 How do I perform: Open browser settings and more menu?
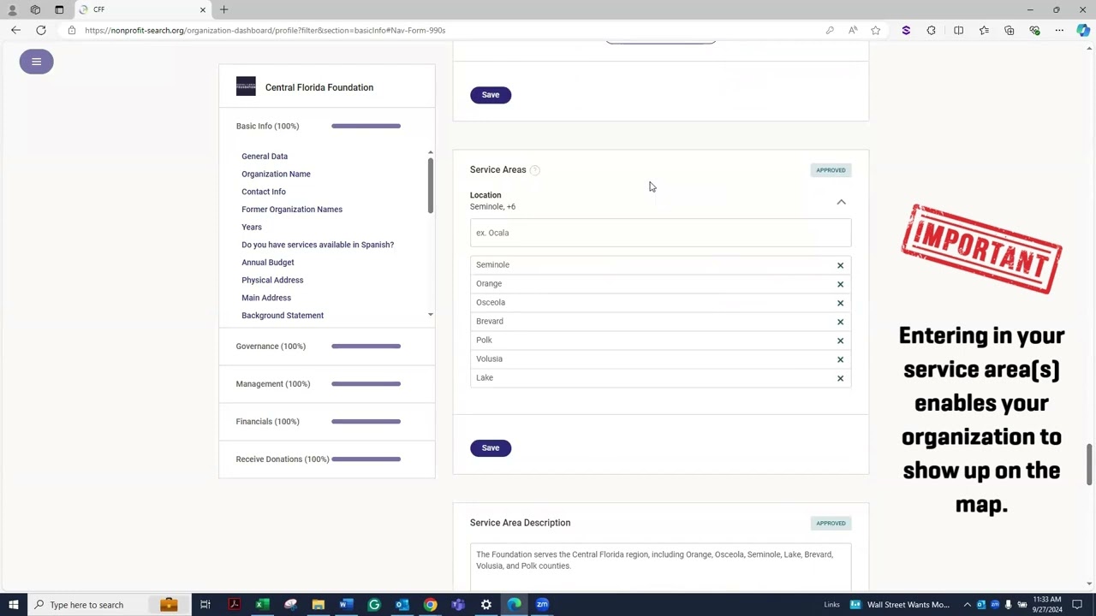[1059, 30]
